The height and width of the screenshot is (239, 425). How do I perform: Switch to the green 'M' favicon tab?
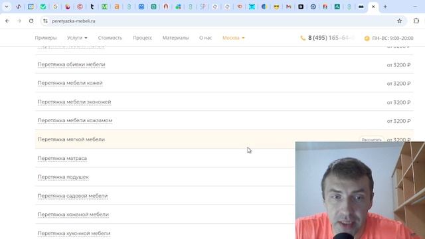[104, 7]
